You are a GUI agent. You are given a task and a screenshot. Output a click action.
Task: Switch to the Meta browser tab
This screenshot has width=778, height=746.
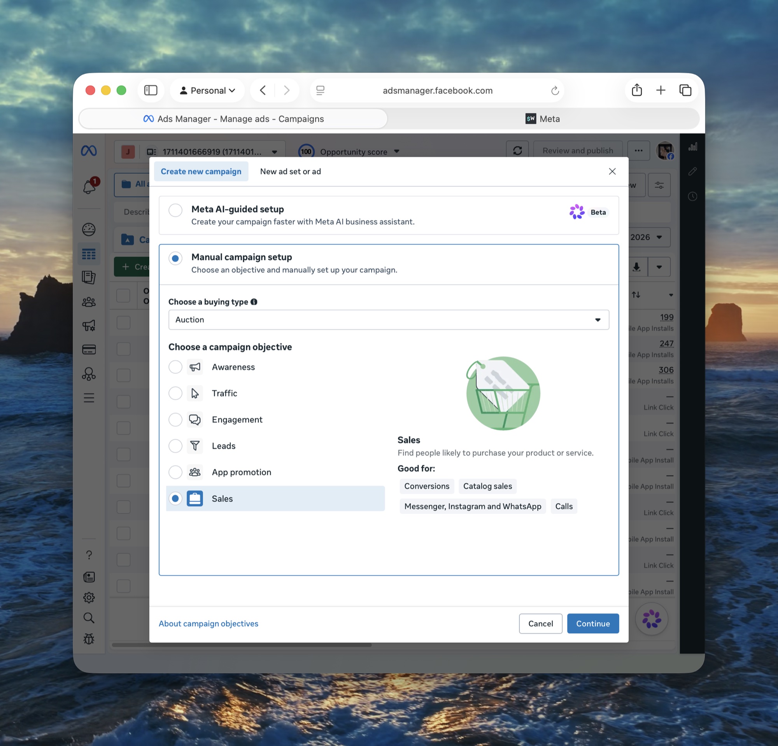click(543, 119)
